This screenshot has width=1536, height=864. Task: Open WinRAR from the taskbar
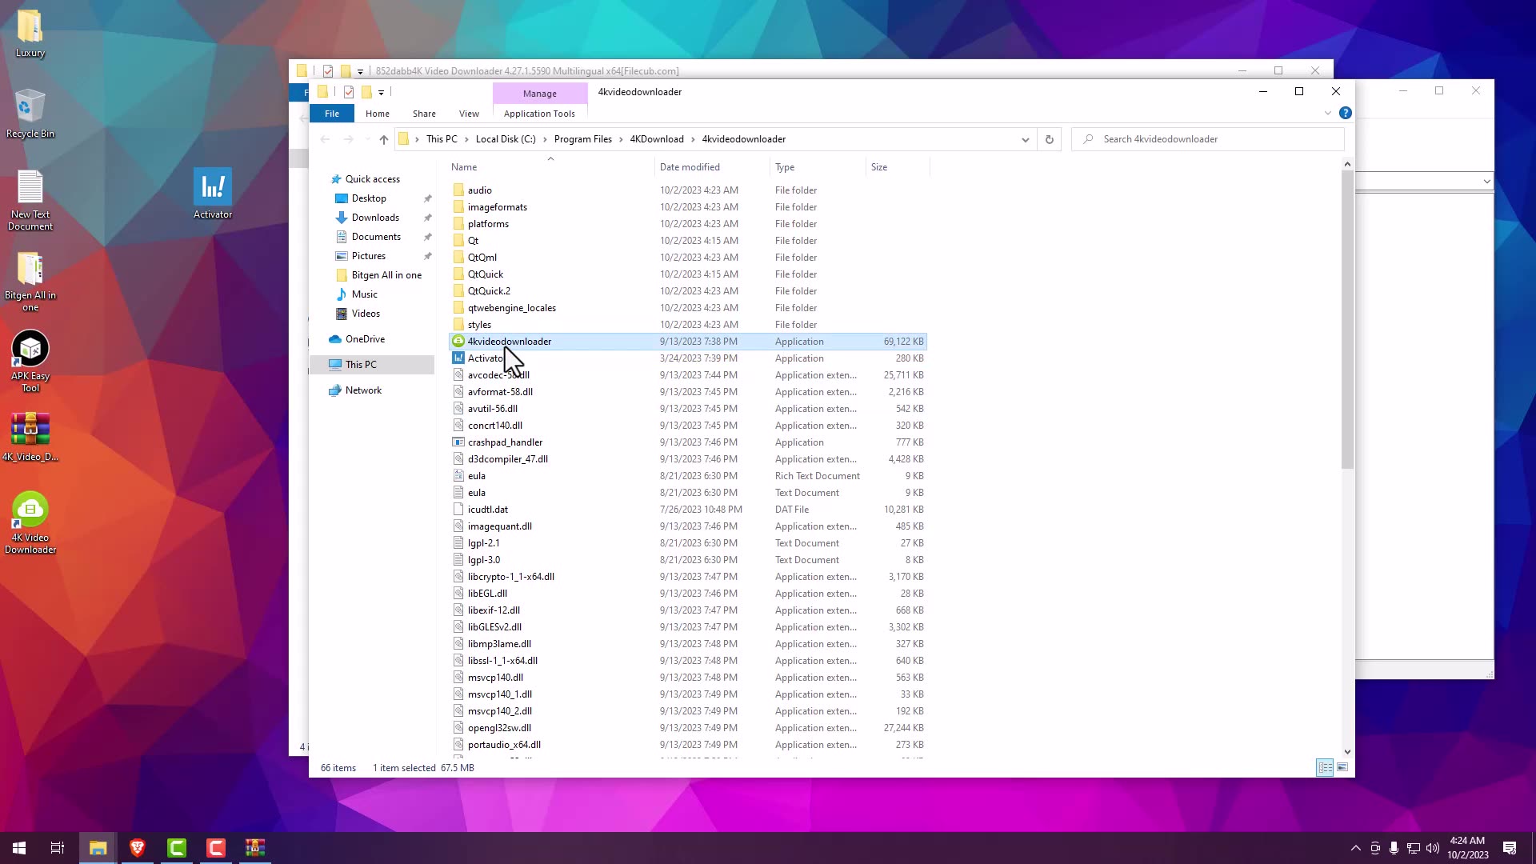[254, 847]
